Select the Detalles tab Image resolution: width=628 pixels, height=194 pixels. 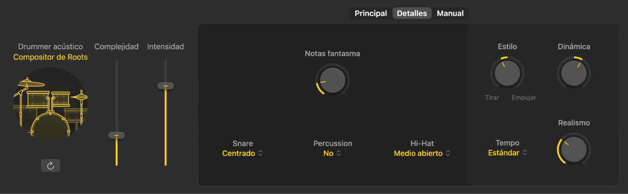coord(412,13)
